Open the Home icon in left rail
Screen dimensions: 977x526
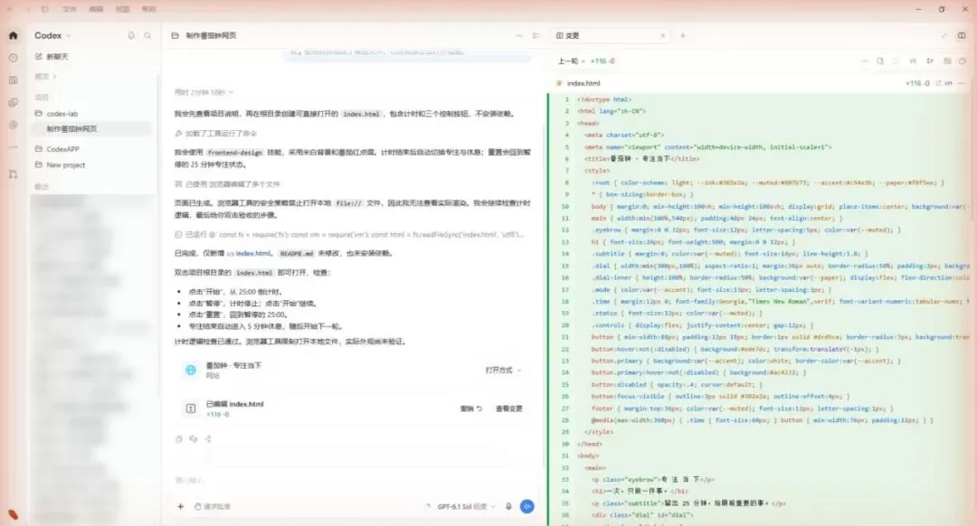pos(13,35)
